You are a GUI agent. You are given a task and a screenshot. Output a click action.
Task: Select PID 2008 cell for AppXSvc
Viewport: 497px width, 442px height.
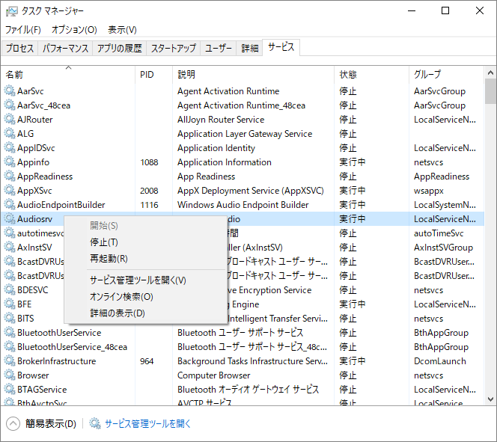click(x=149, y=191)
